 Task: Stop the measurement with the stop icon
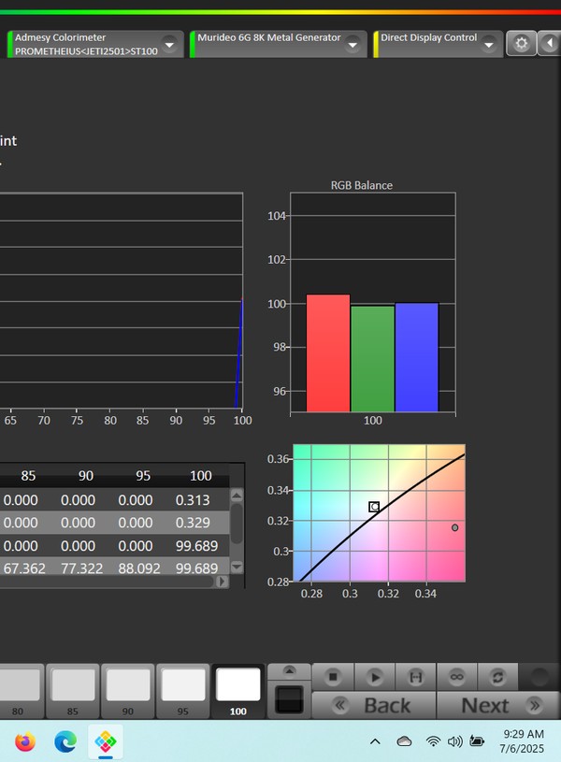(333, 677)
